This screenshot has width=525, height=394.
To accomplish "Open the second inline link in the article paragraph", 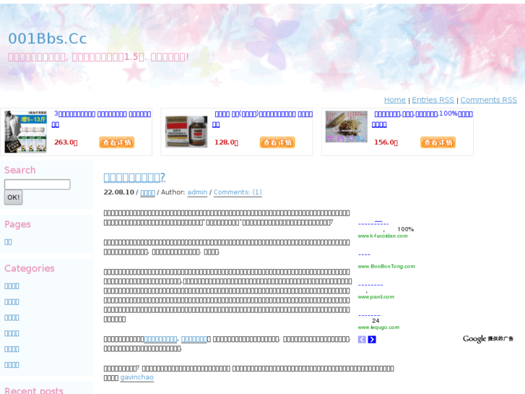I will click(x=194, y=339).
